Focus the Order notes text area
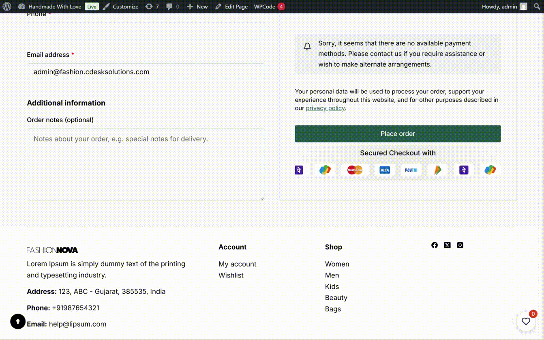The width and height of the screenshot is (544, 340). pyautogui.click(x=145, y=164)
